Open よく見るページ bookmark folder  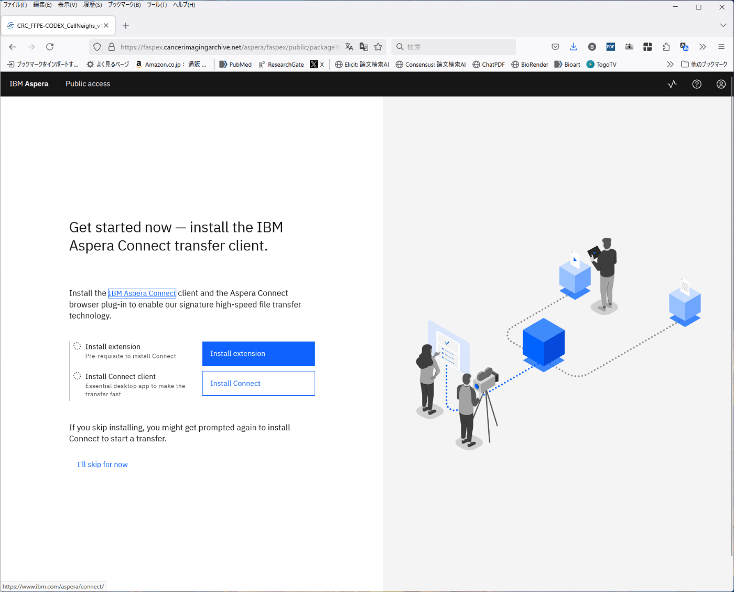pos(107,65)
